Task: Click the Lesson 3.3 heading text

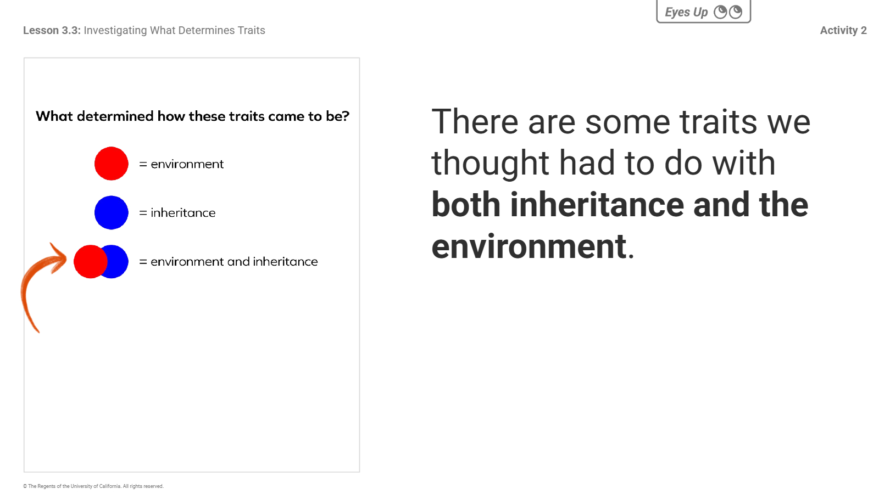Action: coord(52,30)
